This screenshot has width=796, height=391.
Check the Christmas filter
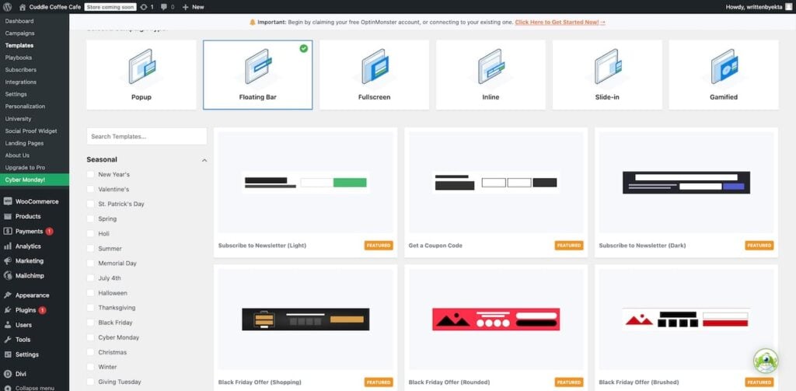tap(90, 352)
